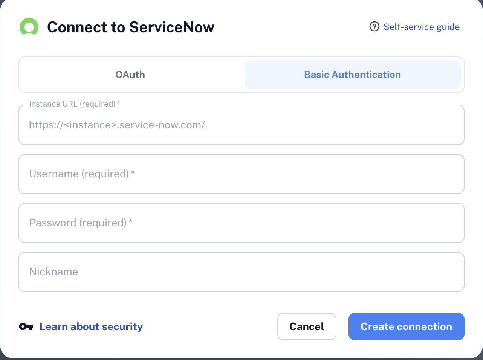The image size is (483, 360).
Task: Open the Learn about security link
Action: 91,326
